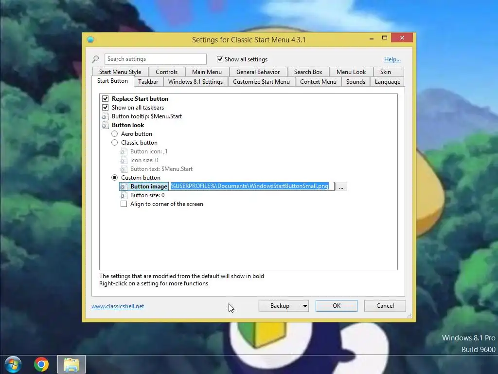Launch Google Chrome from the taskbar
The image size is (498, 374).
(x=41, y=364)
